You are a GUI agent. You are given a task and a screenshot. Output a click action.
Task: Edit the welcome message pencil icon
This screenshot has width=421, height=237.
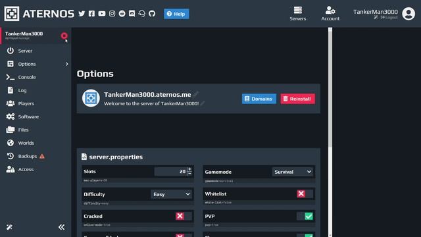point(203,103)
